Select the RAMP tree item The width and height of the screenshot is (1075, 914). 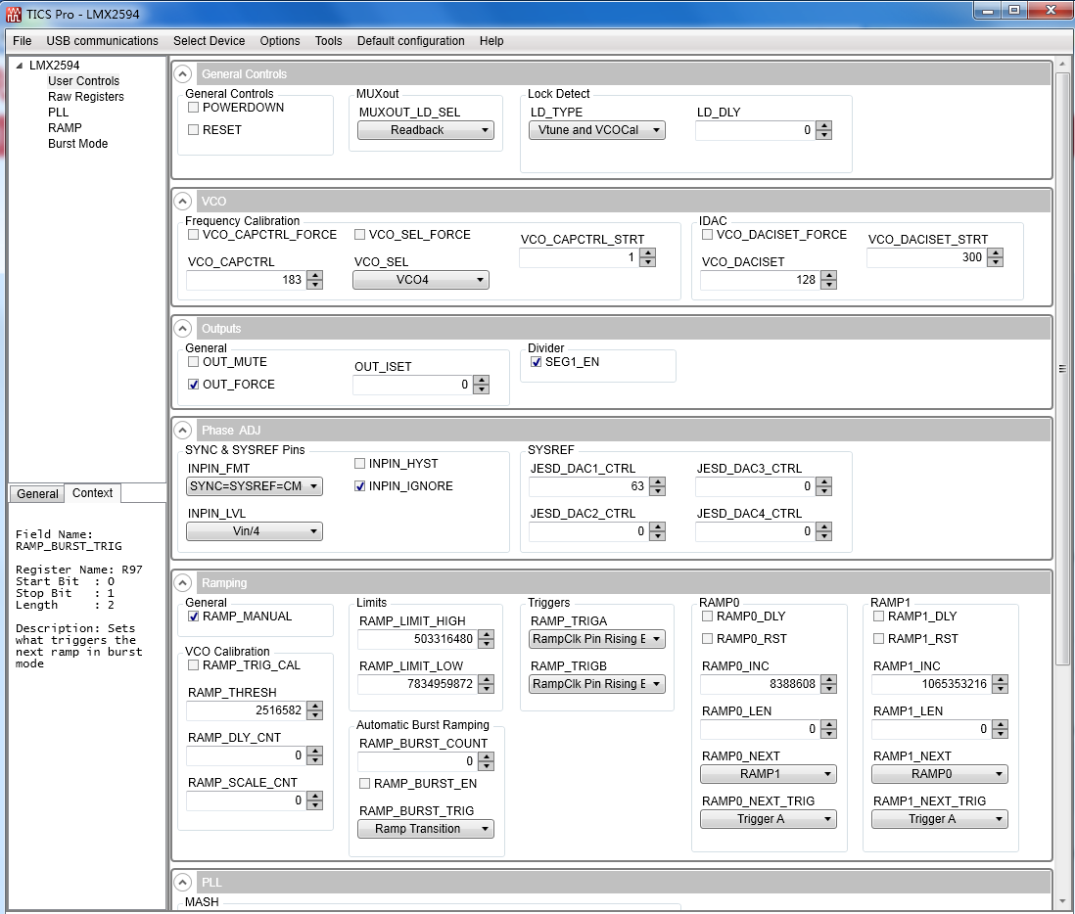click(65, 128)
